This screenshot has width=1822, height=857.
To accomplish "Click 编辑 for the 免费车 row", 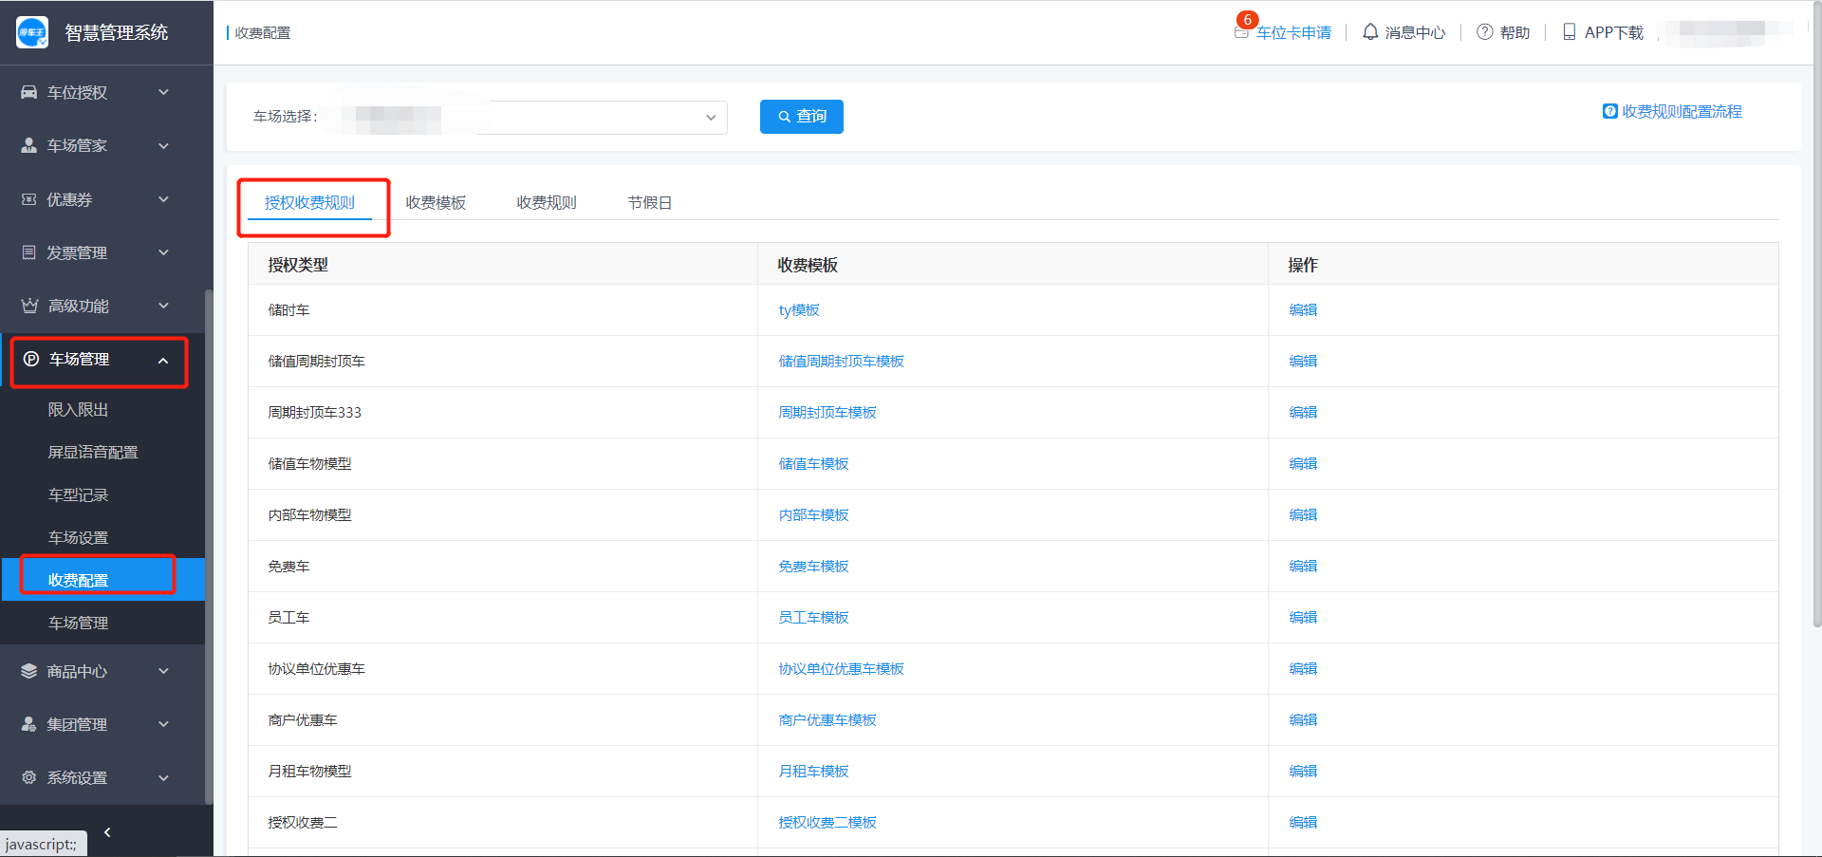I will pyautogui.click(x=1302, y=567).
